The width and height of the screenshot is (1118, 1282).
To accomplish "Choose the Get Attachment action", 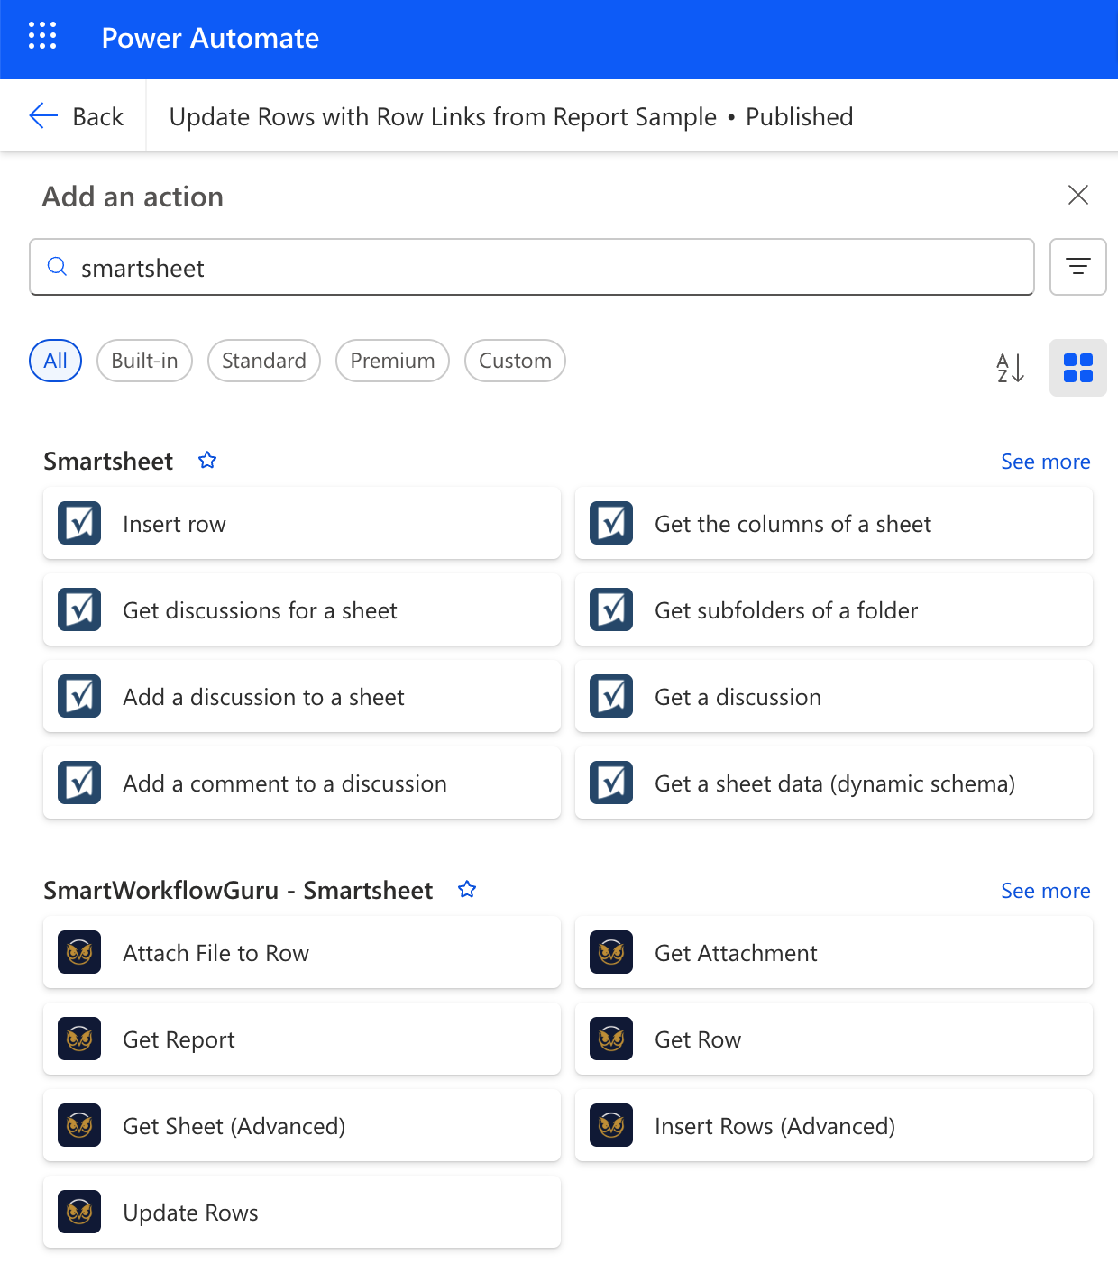I will point(834,952).
